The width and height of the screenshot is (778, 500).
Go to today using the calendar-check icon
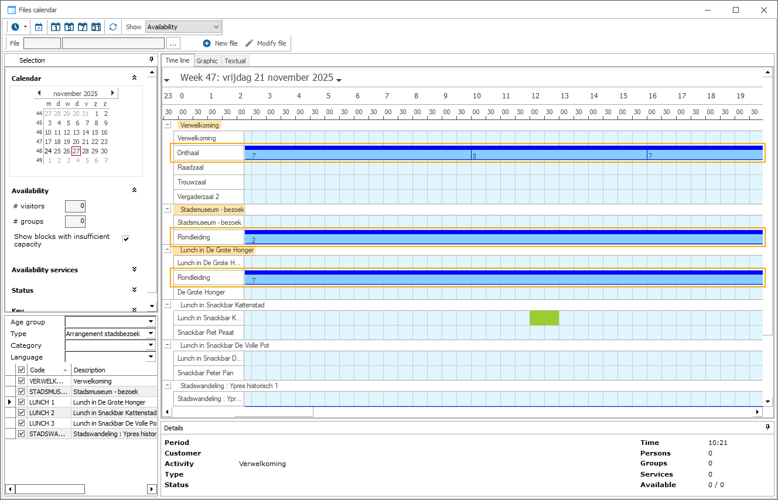point(39,27)
